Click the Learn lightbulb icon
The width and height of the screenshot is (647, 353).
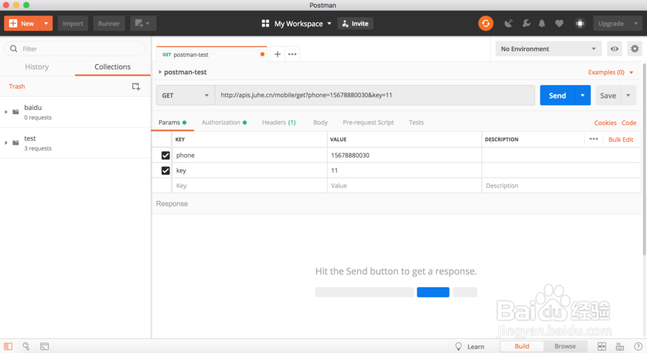point(459,347)
